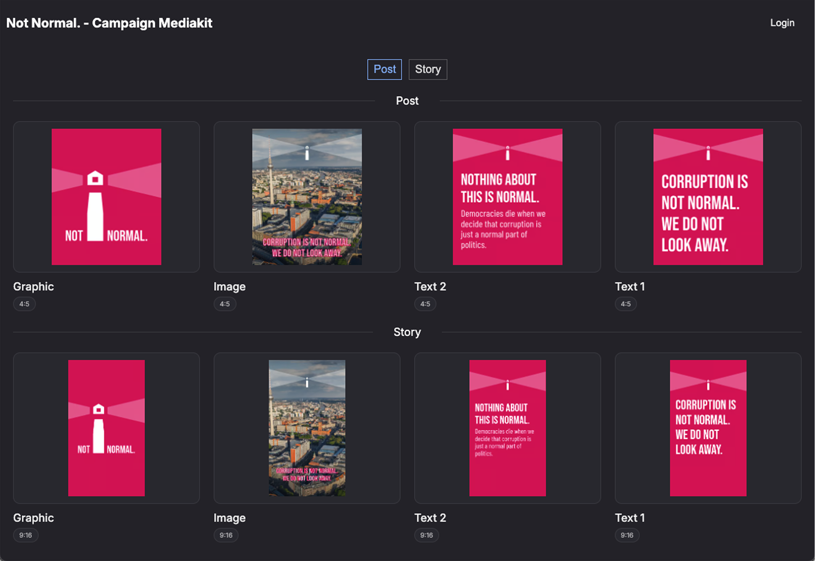Viewport: 815px width, 561px height.
Task: Click the 4:5 badge under Post Graphic
Action: [24, 304]
